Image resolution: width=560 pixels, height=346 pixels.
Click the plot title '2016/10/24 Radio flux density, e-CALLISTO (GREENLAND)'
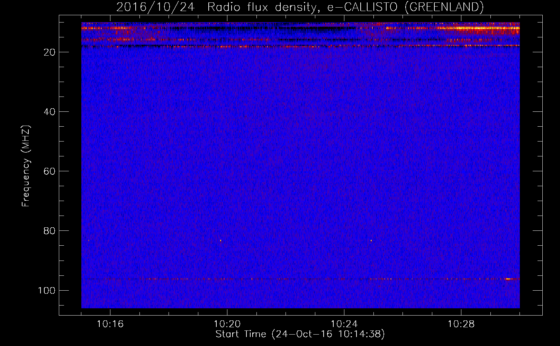click(300, 7)
